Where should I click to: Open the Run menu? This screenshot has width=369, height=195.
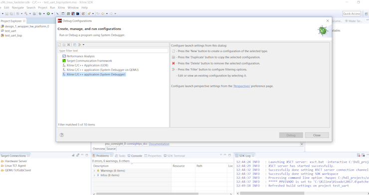(x=52, y=8)
